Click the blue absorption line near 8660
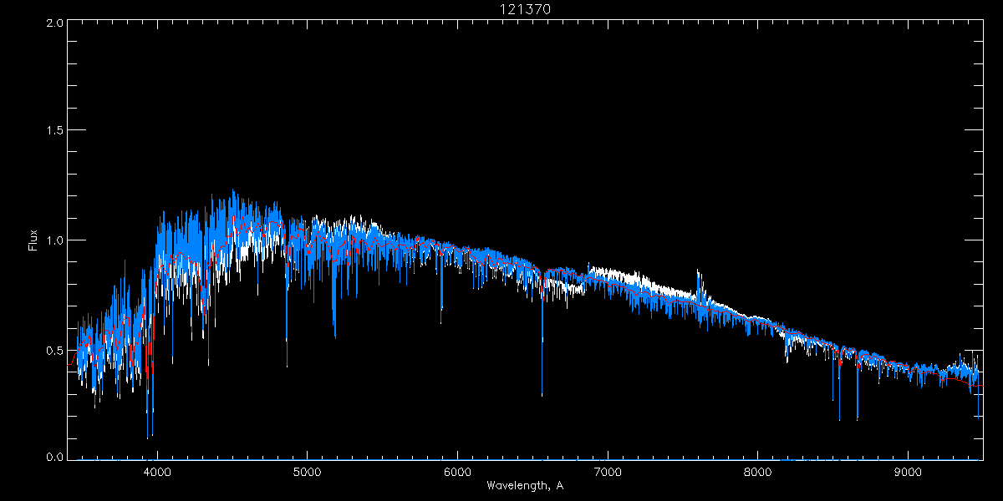 (x=858, y=416)
